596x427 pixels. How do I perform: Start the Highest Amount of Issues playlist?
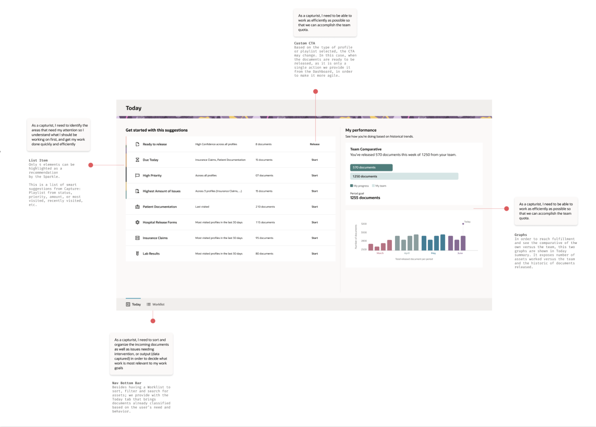point(315,191)
